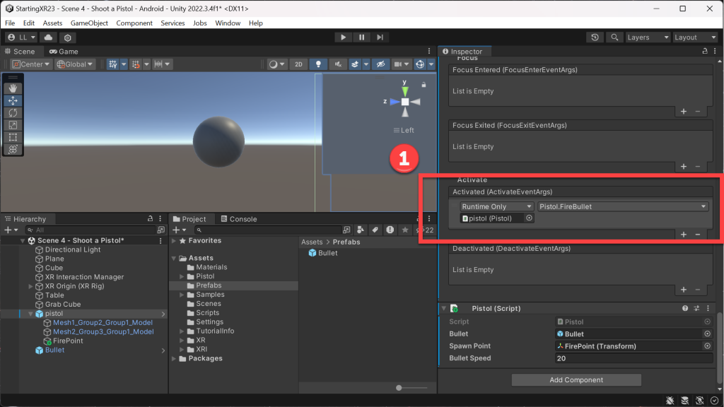724x407 pixels.
Task: Toggle scene Gizmos display
Action: coord(420,64)
